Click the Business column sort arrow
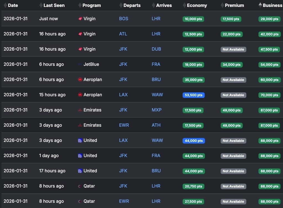The width and height of the screenshot is (283, 208). (260, 5)
